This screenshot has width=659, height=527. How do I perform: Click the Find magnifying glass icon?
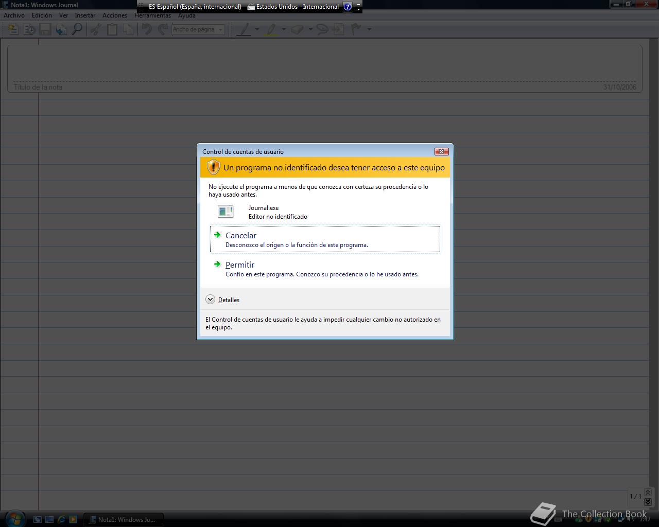77,29
